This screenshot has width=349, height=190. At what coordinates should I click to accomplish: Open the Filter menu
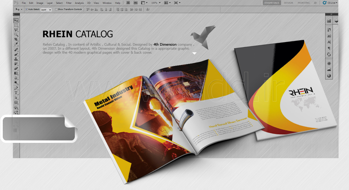69,3
